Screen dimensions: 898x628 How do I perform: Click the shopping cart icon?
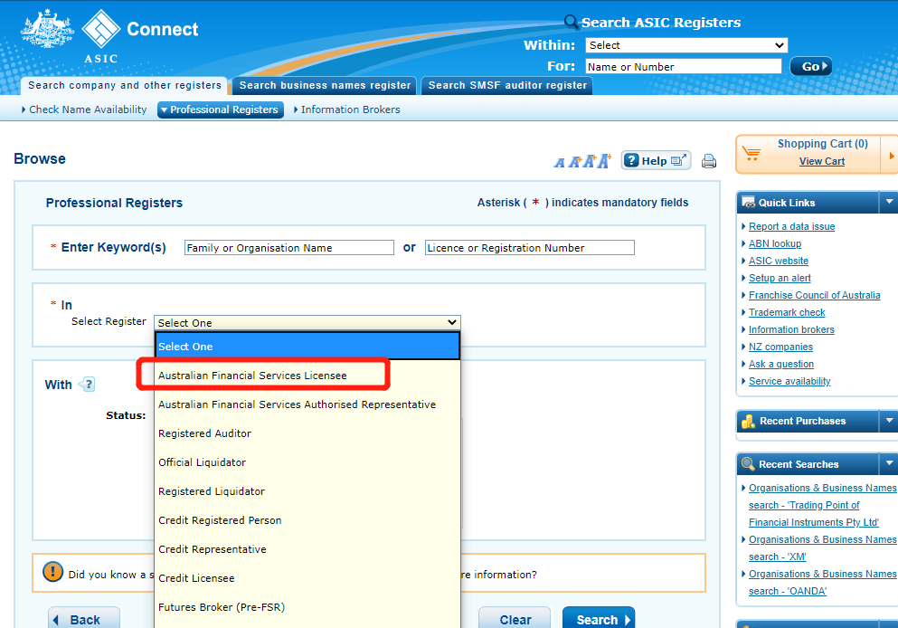pyautogui.click(x=751, y=153)
